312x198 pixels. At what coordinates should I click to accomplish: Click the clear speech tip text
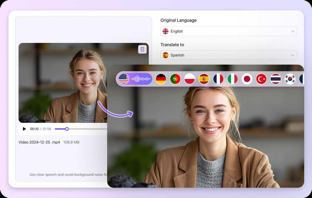coord(68,175)
